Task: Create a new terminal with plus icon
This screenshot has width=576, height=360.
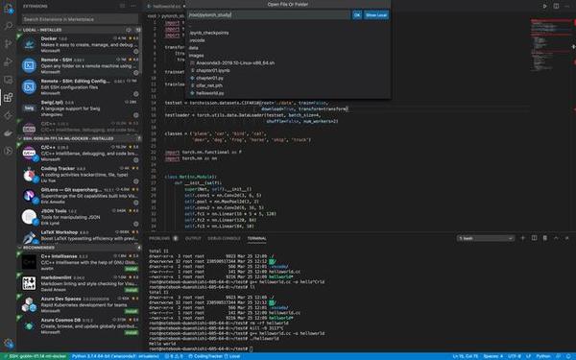Action: 523,238
